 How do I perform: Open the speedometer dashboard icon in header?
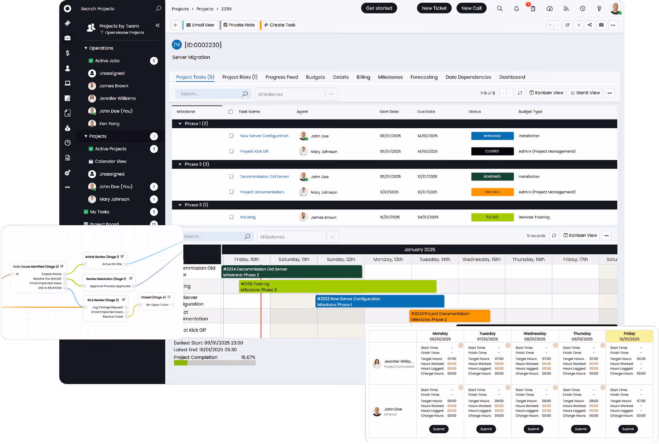click(x=549, y=8)
